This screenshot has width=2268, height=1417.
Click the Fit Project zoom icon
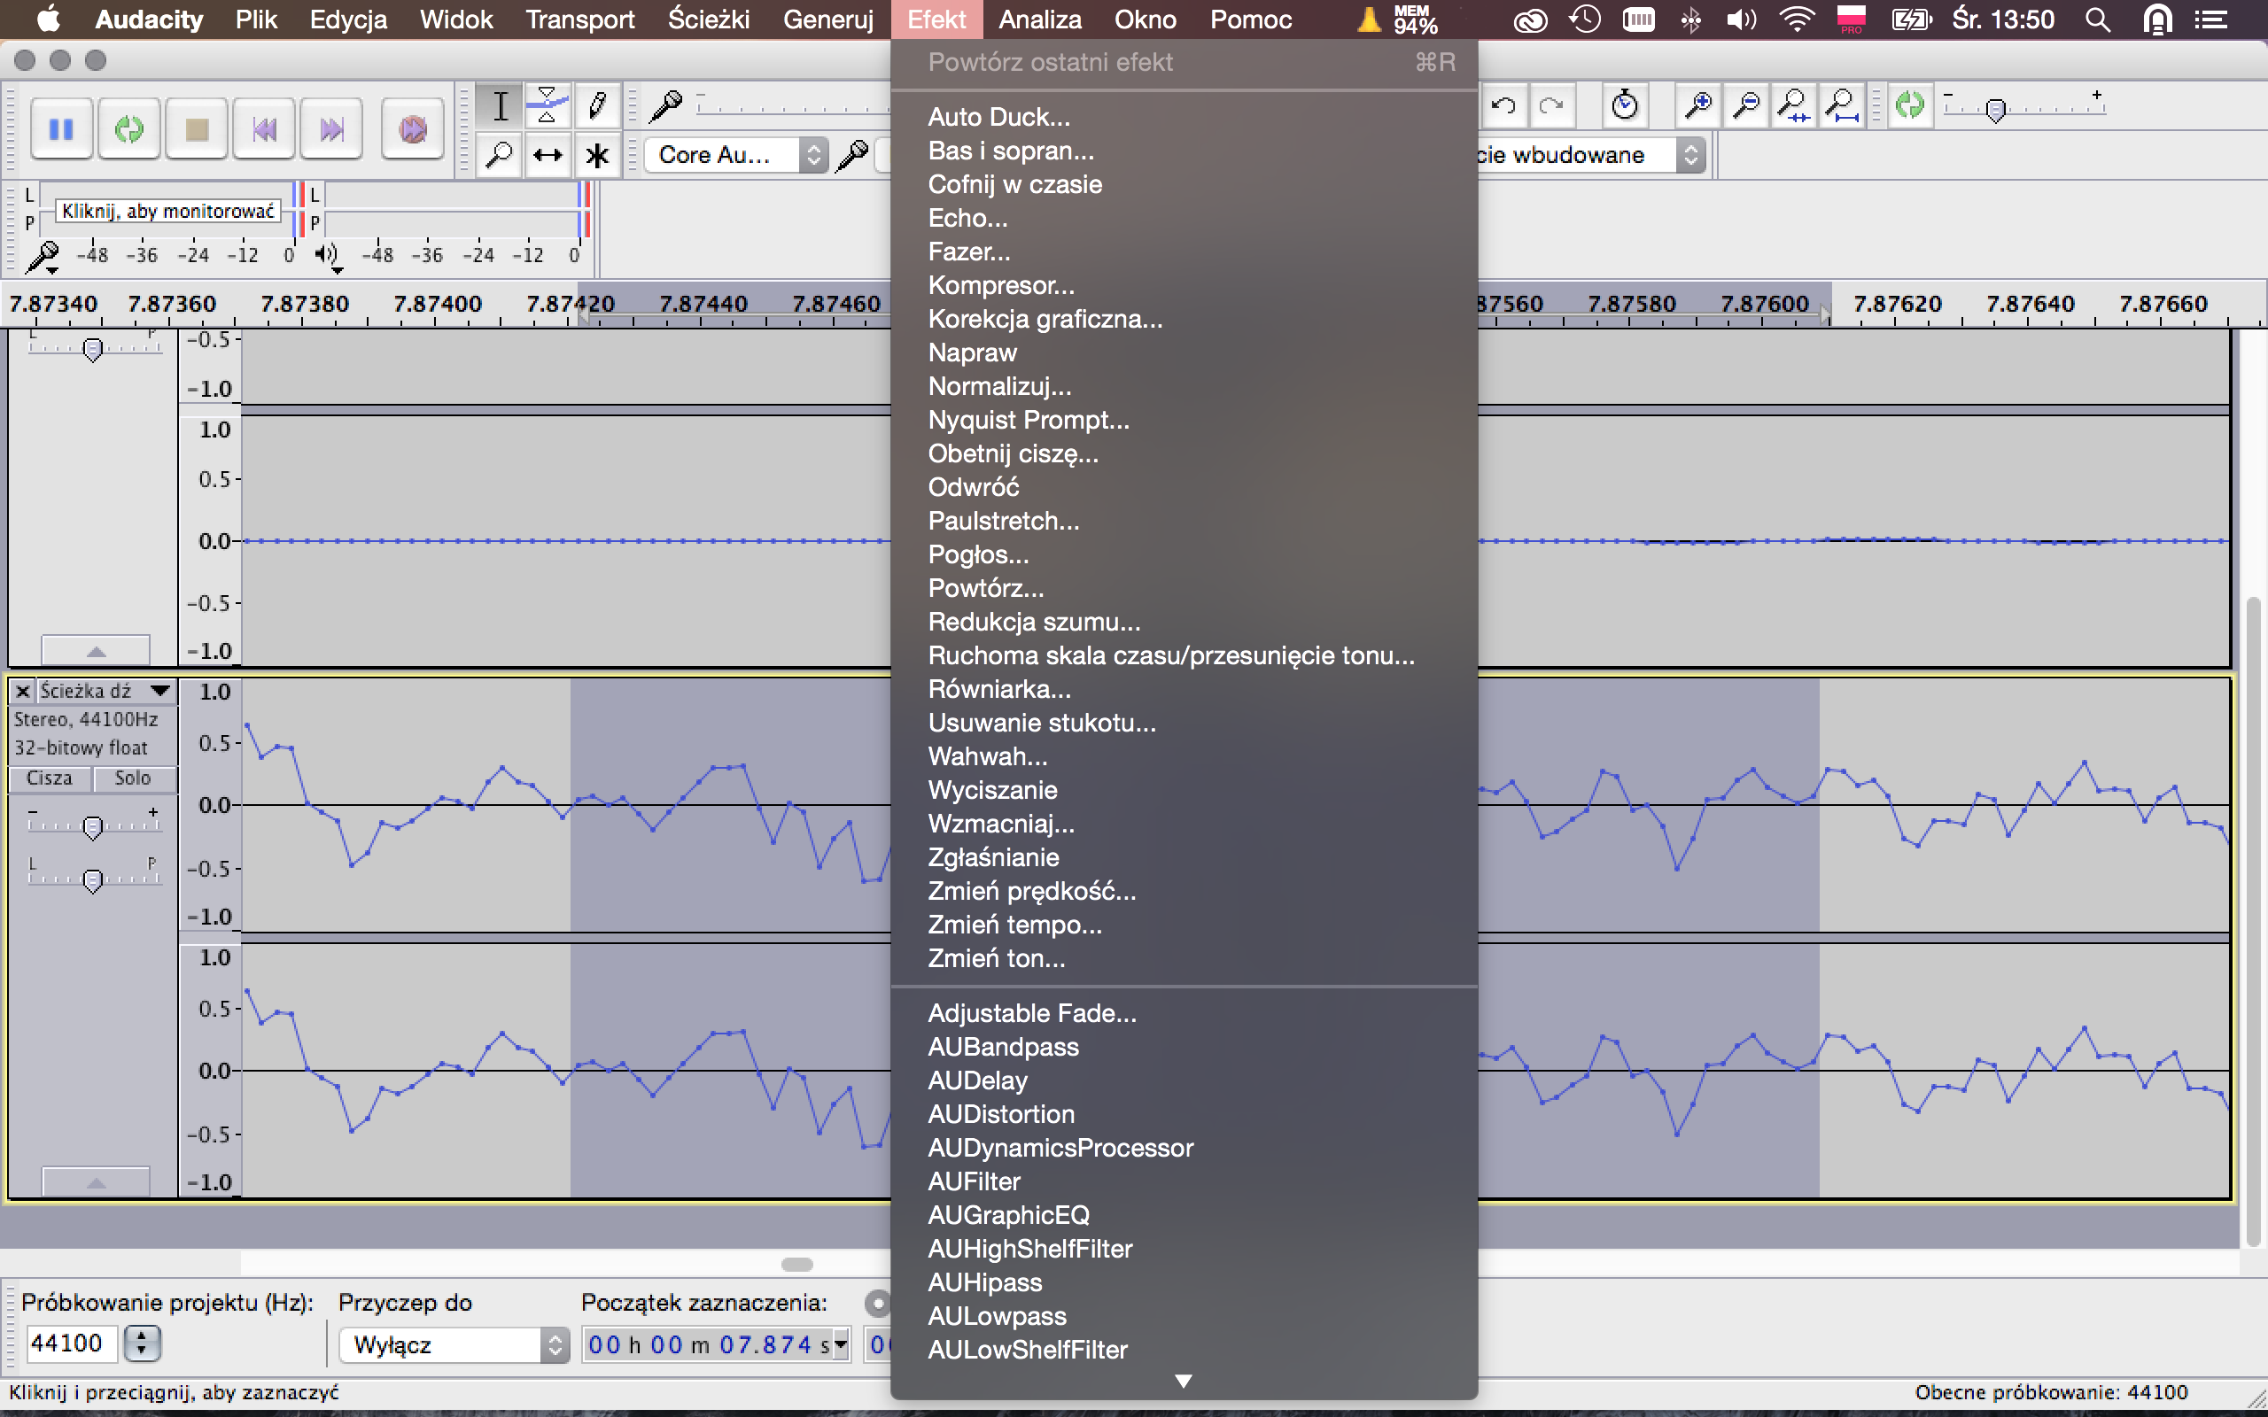pos(1843,105)
